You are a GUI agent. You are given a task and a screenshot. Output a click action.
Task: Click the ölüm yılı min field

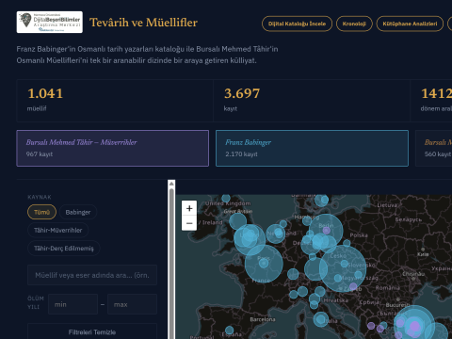point(73,304)
